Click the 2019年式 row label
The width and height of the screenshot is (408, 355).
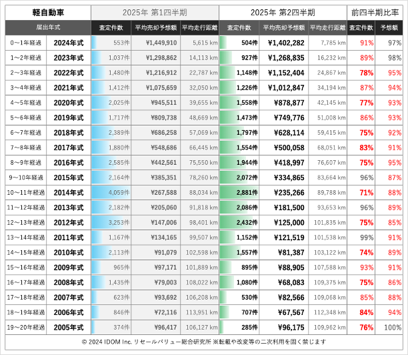tap(69, 117)
